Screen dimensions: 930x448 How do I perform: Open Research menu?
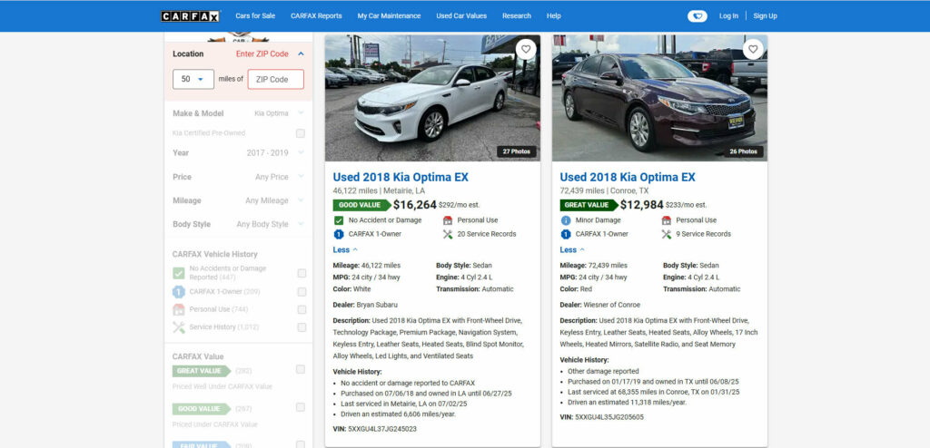pyautogui.click(x=517, y=16)
